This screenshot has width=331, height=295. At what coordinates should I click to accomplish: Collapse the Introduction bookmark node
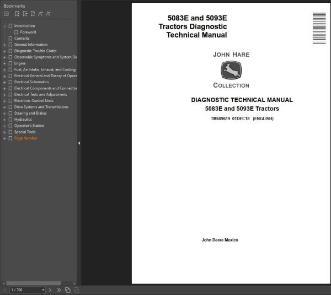(4, 26)
